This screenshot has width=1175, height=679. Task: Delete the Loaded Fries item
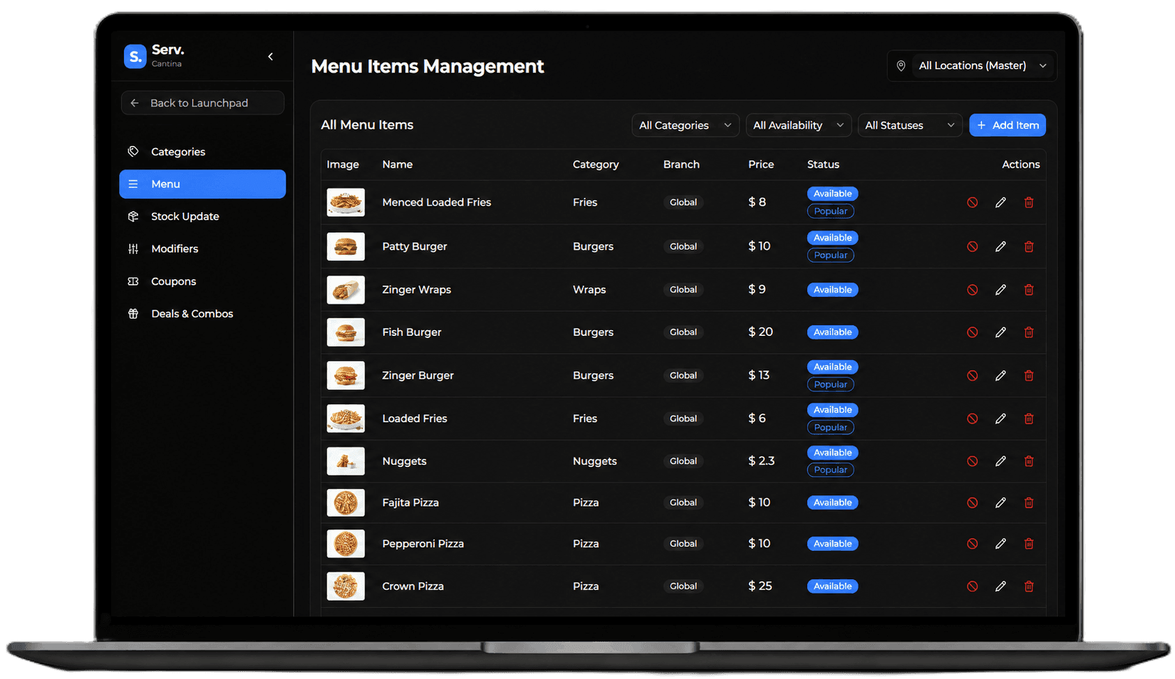(x=1029, y=419)
